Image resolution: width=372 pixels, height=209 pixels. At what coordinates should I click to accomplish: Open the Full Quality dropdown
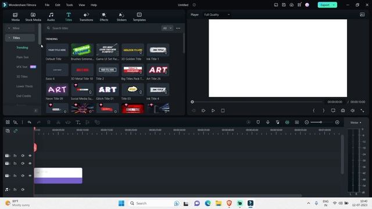tap(217, 15)
